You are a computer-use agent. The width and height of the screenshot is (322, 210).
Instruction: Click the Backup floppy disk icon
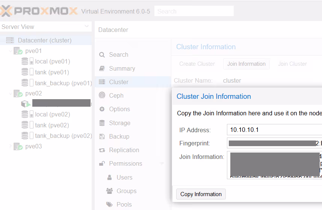point(102,136)
